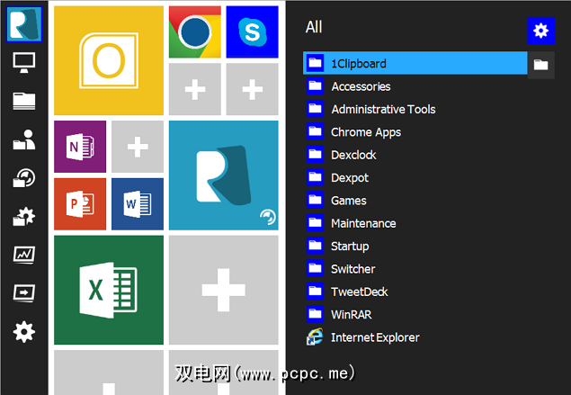This screenshot has width=571, height=395.
Task: Add a tile below the Skype tile
Action: point(252,89)
